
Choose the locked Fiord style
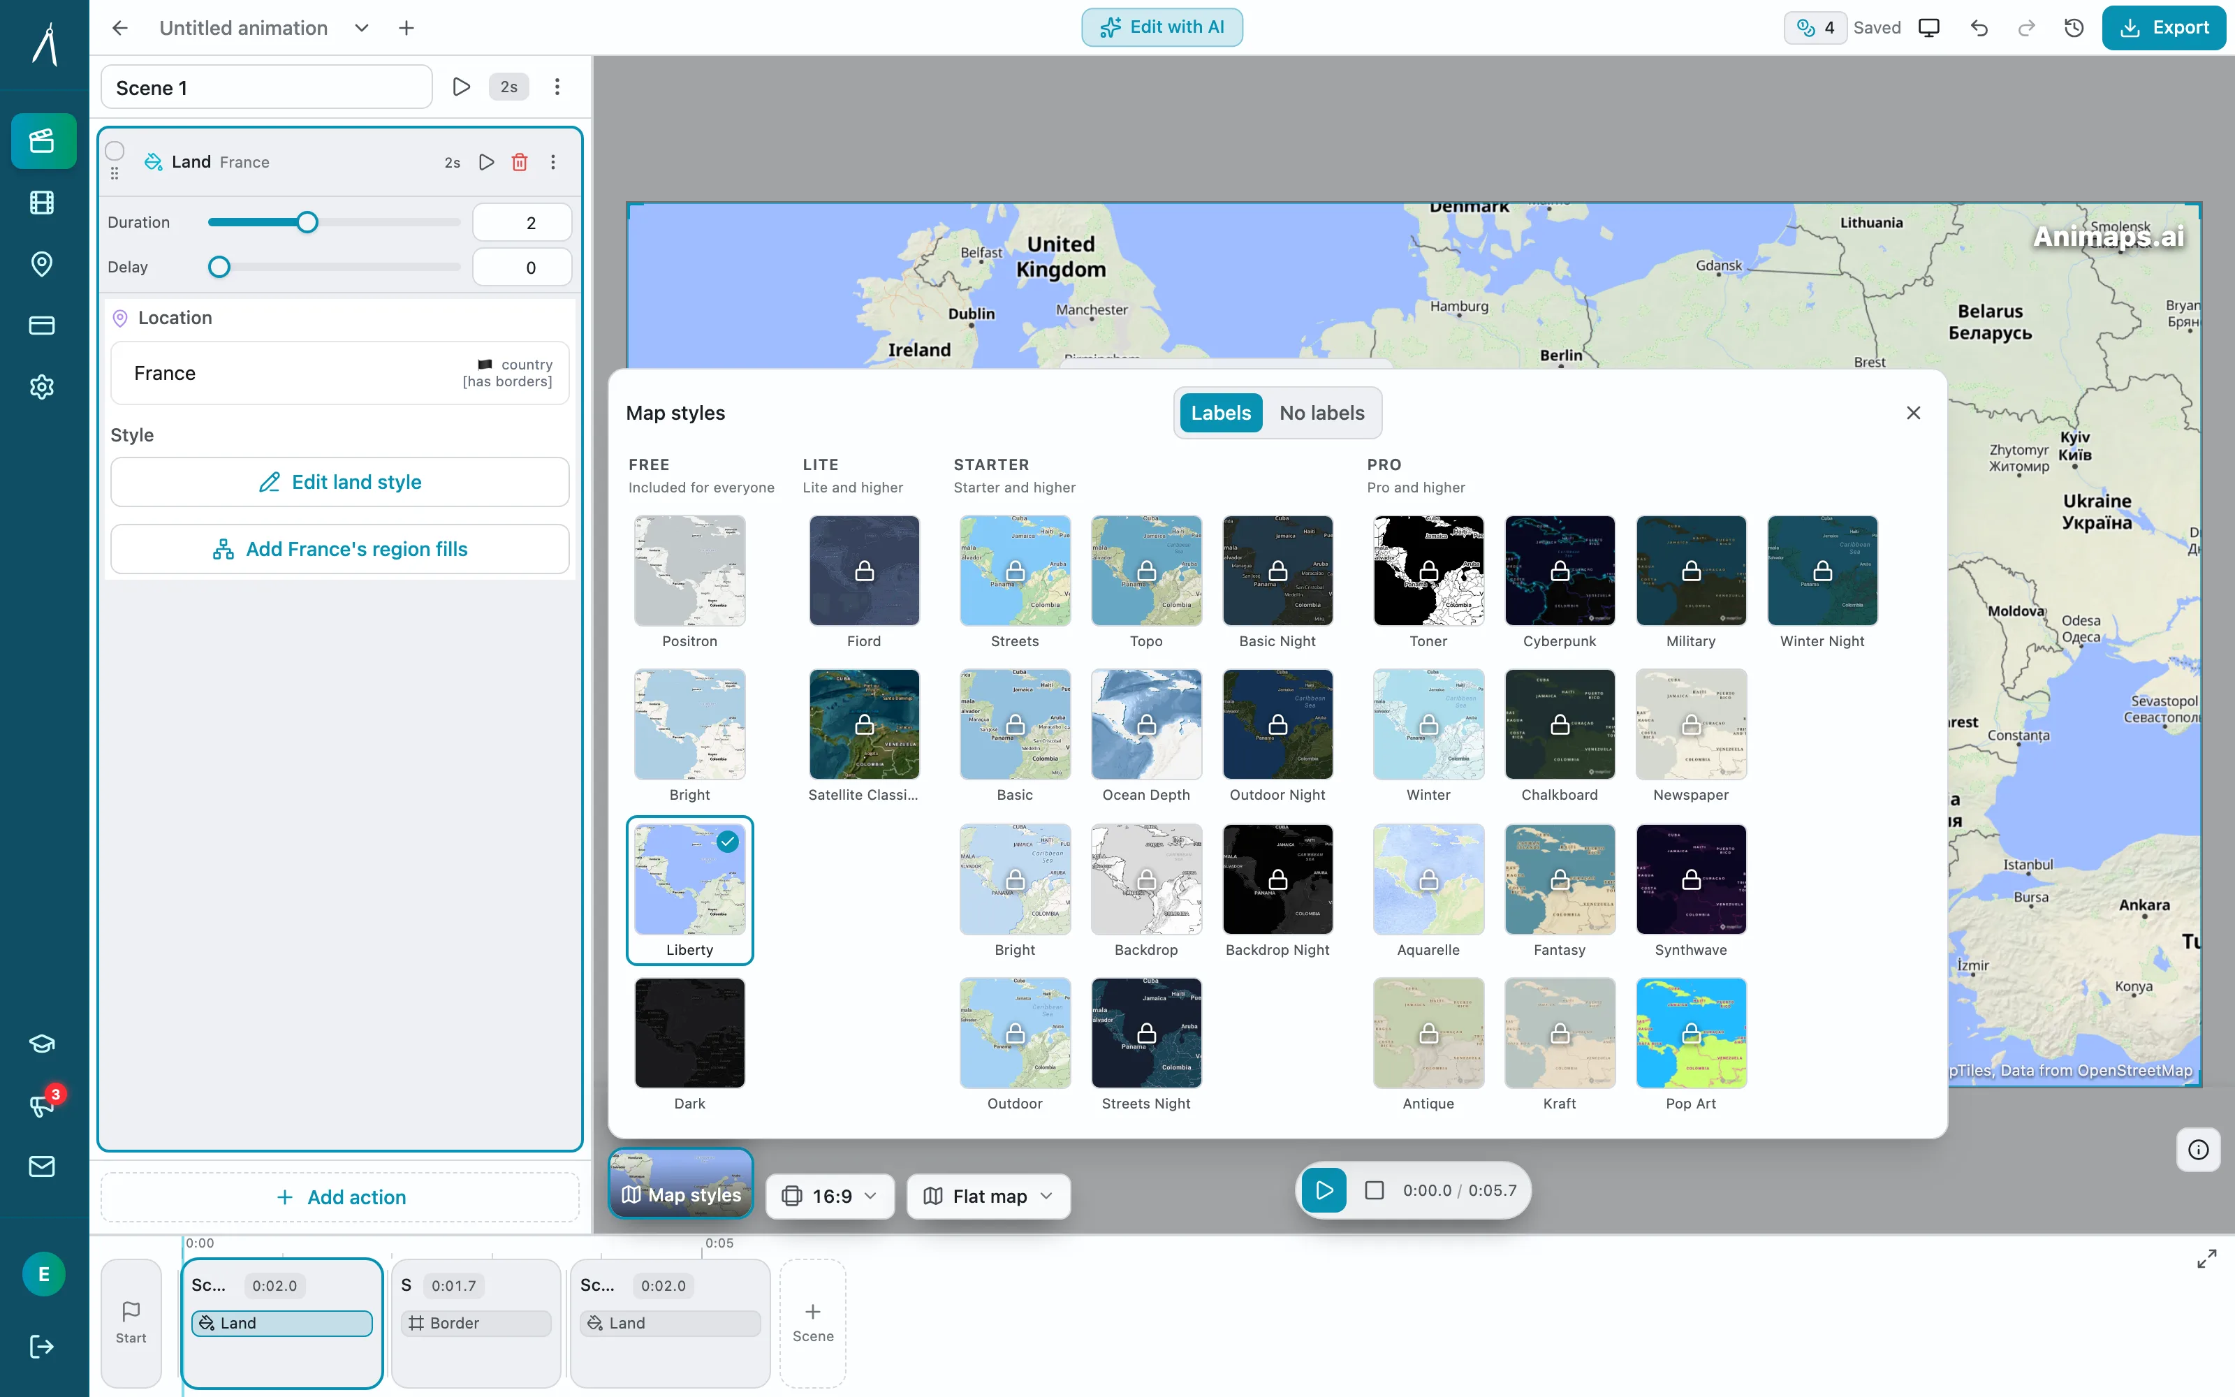click(865, 583)
